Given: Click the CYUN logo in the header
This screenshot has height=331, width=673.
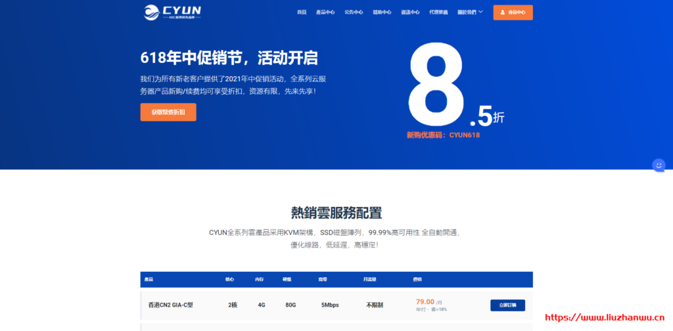Looking at the screenshot, I should coord(173,12).
